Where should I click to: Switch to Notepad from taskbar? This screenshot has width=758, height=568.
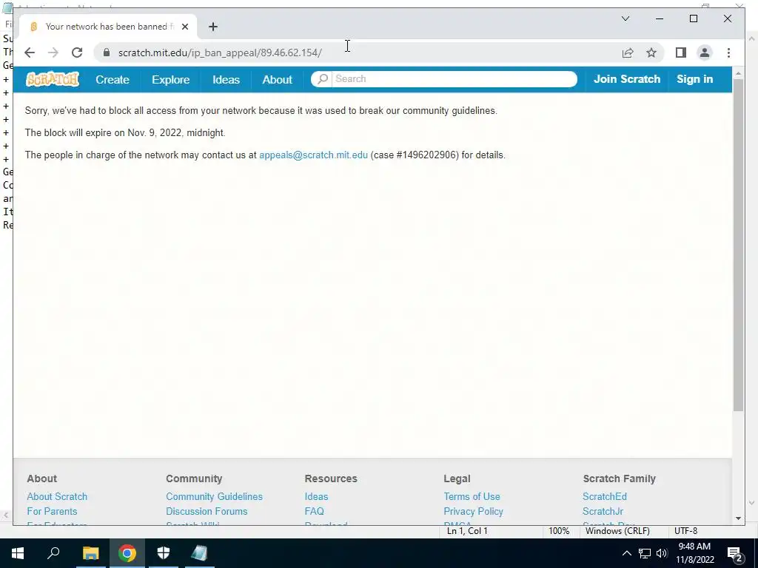pyautogui.click(x=199, y=553)
